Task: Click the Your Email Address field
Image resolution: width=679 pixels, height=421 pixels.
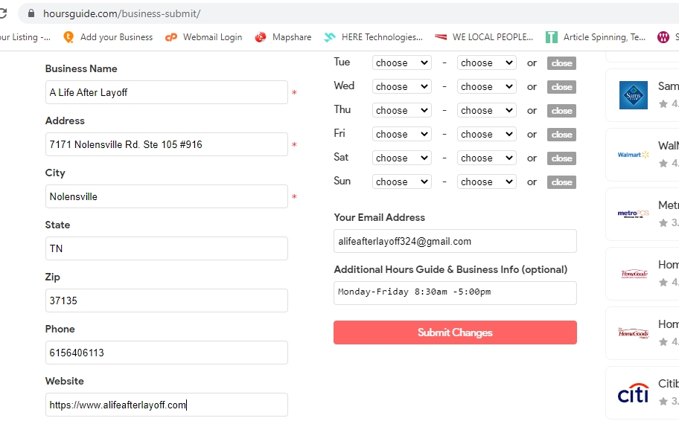Action: [455, 241]
